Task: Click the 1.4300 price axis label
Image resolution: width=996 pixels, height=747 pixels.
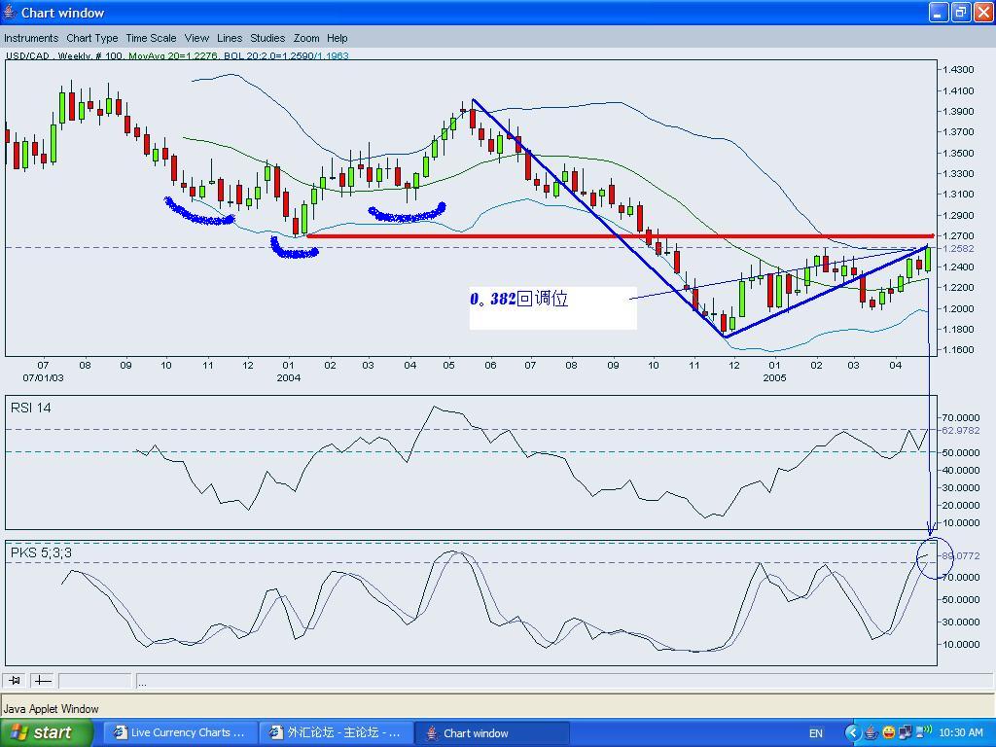Action: tap(958, 70)
